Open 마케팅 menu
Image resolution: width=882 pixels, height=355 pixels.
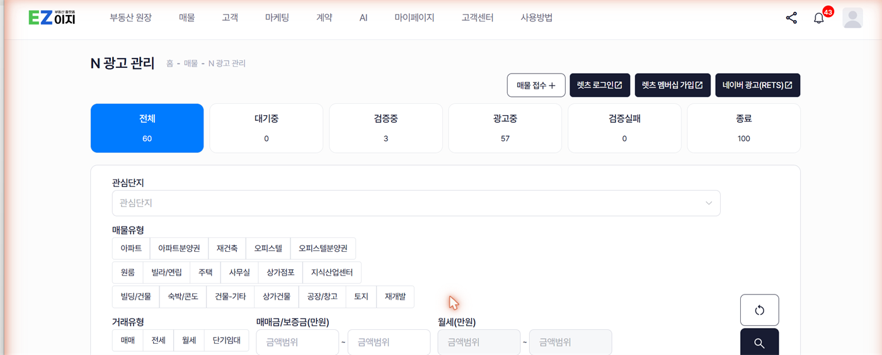(277, 18)
